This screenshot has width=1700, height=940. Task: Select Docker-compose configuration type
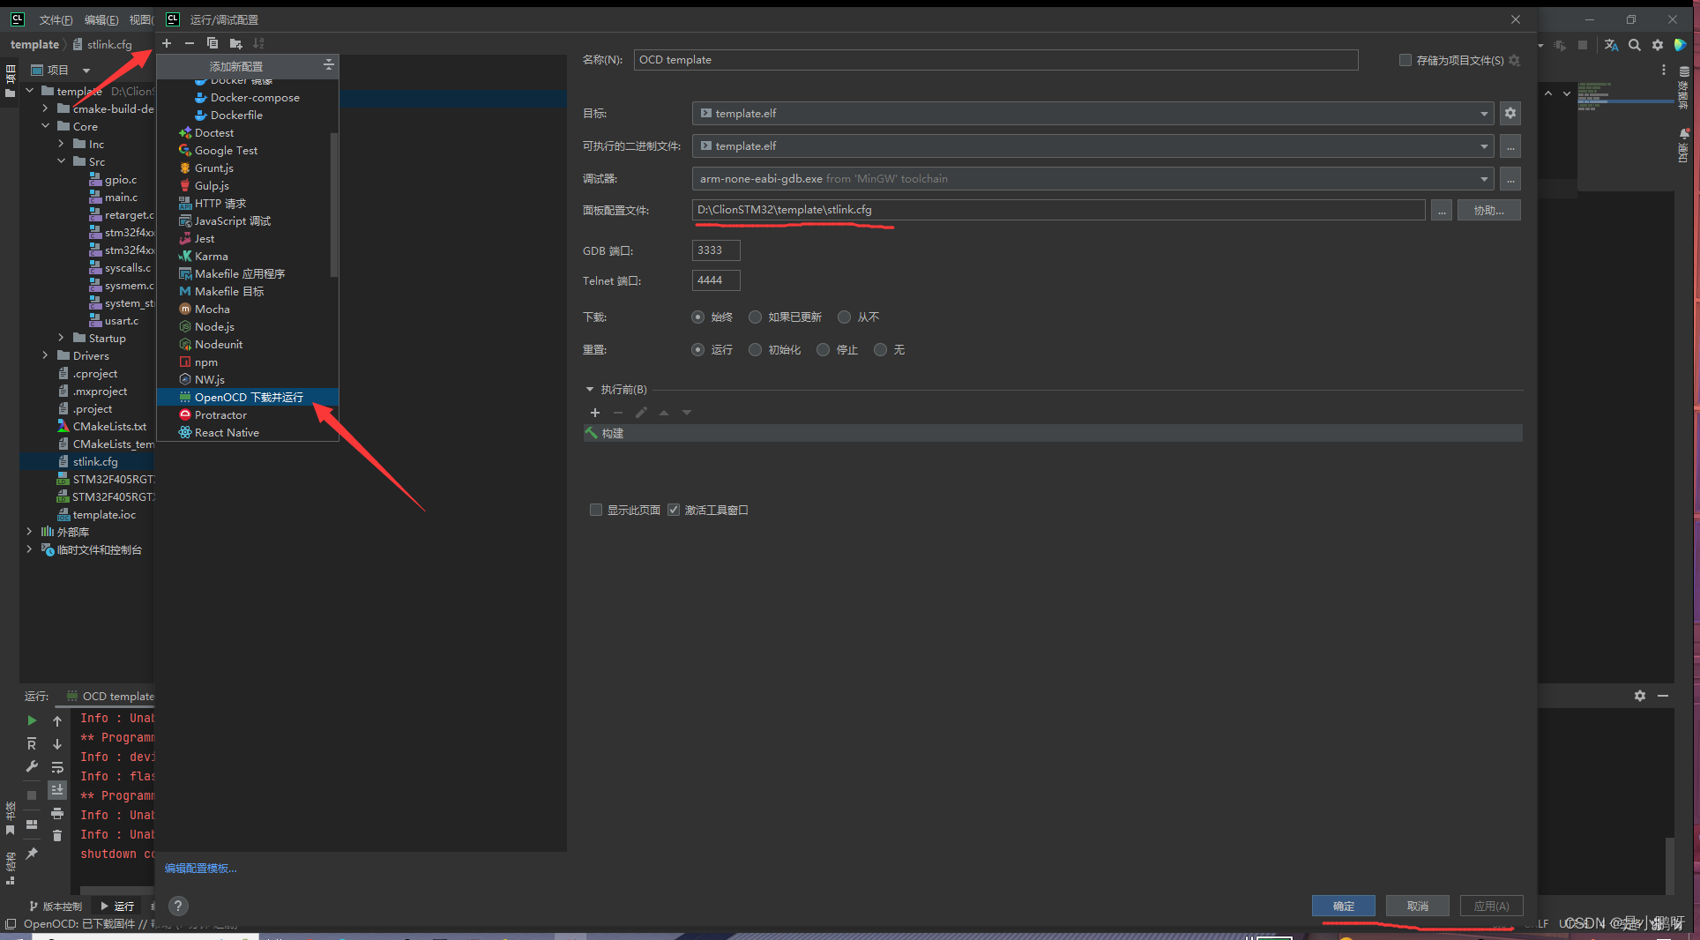[248, 97]
